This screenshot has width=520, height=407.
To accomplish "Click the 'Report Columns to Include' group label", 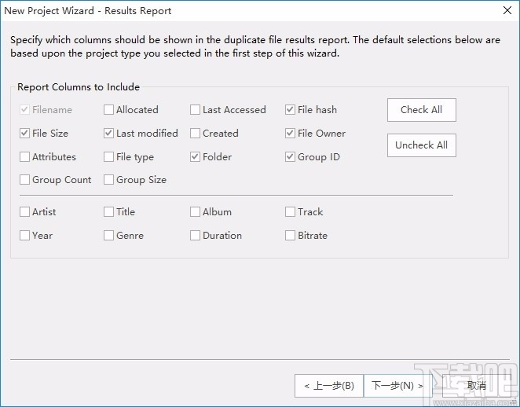I will 79,87.
